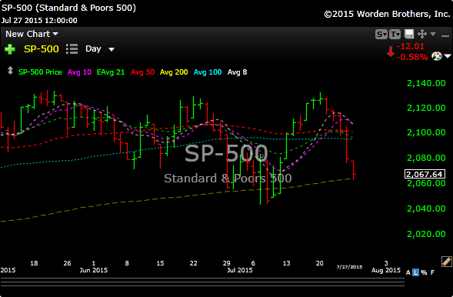This screenshot has height=297, width=453.
Task: Click the save chart floppy disk icon
Action: (x=409, y=34)
